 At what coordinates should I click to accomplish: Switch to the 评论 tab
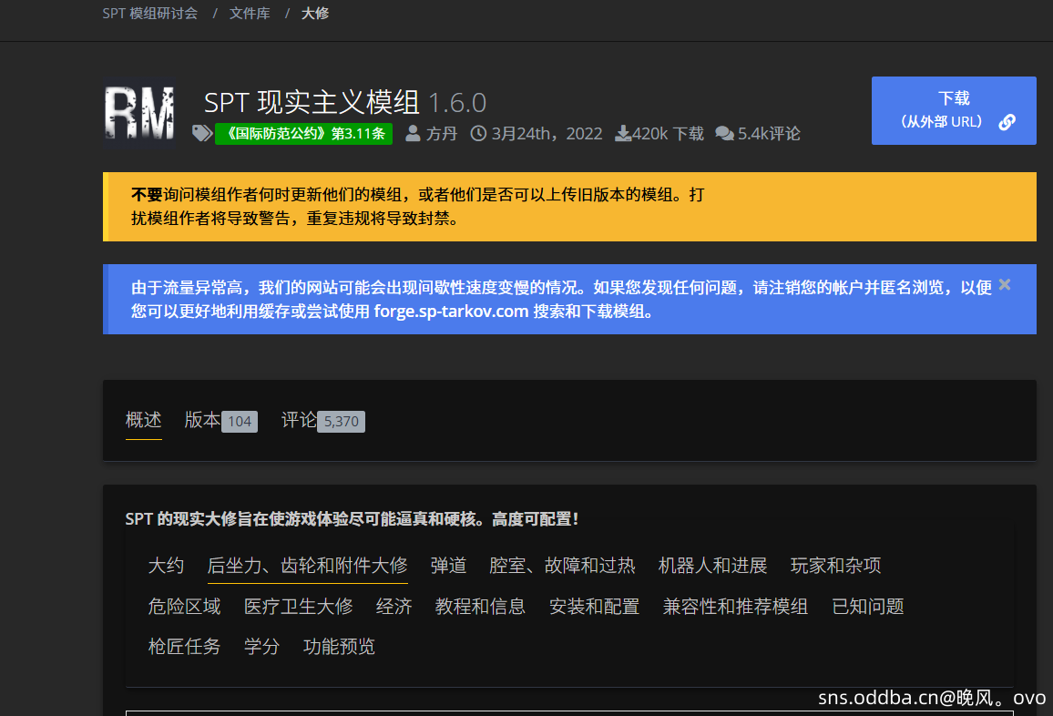pyautogui.click(x=299, y=421)
